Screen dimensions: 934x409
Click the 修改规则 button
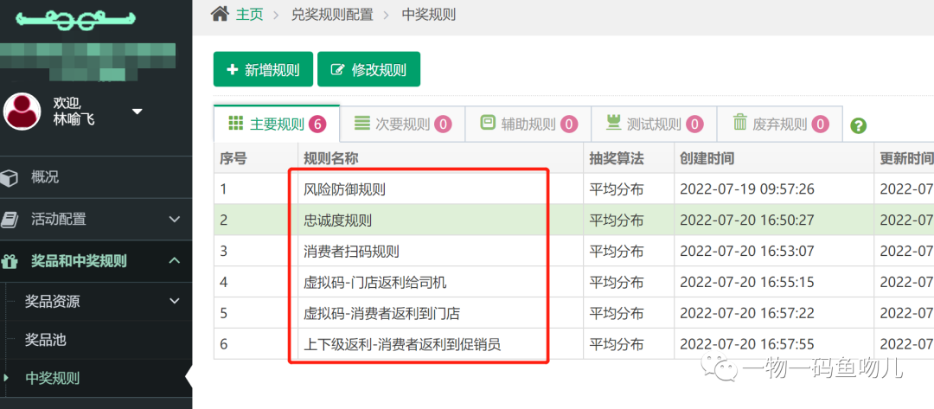click(x=368, y=70)
